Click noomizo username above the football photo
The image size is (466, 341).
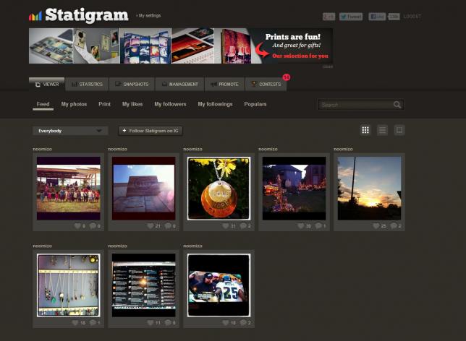click(193, 246)
